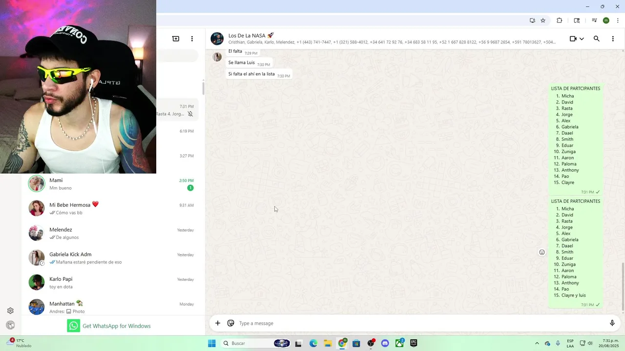Click the Mami profile picture
This screenshot has height=351, width=625.
(37, 184)
